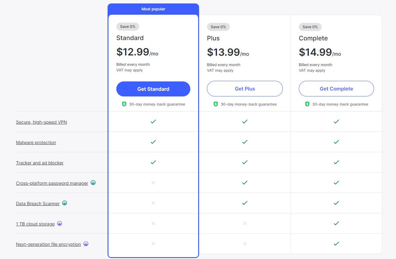The width and height of the screenshot is (396, 259).
Task: Open the 1 TB cloud storage link
Action: [35, 224]
